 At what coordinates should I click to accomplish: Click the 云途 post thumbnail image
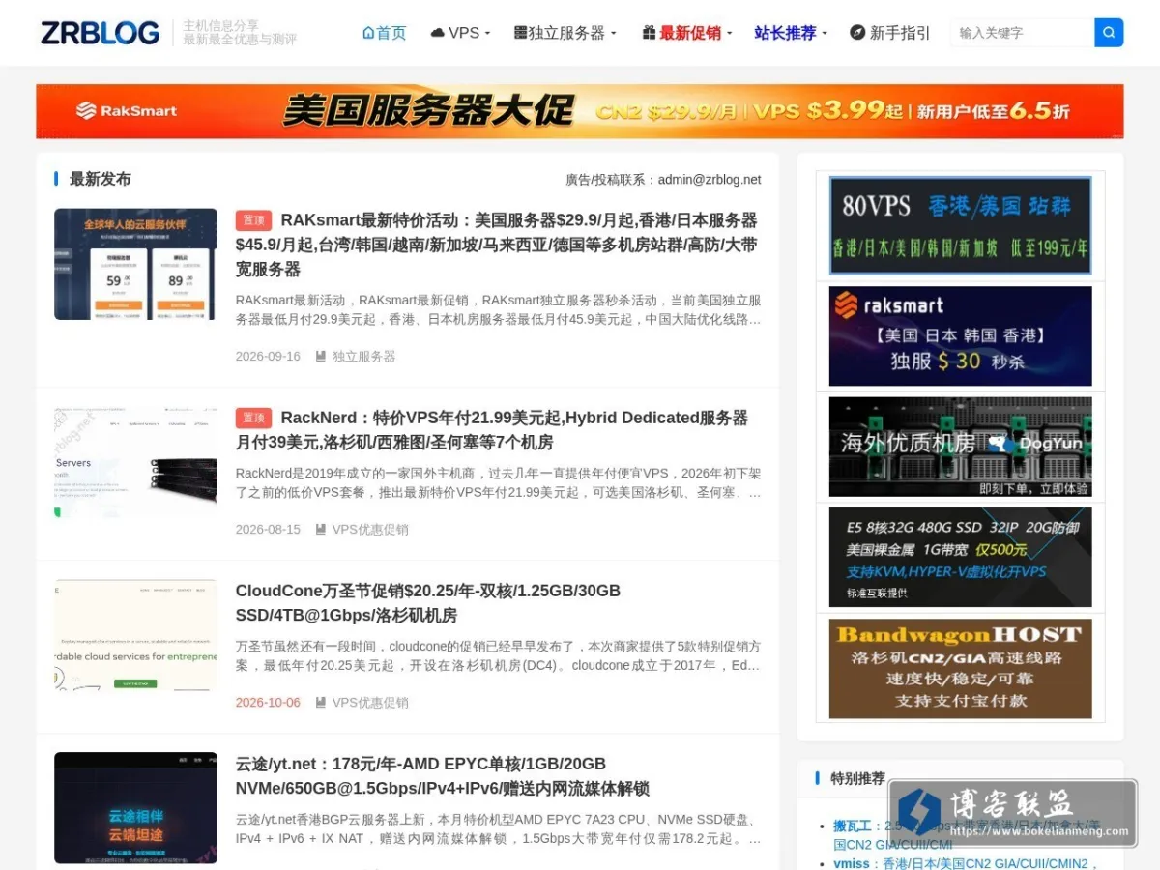click(135, 808)
